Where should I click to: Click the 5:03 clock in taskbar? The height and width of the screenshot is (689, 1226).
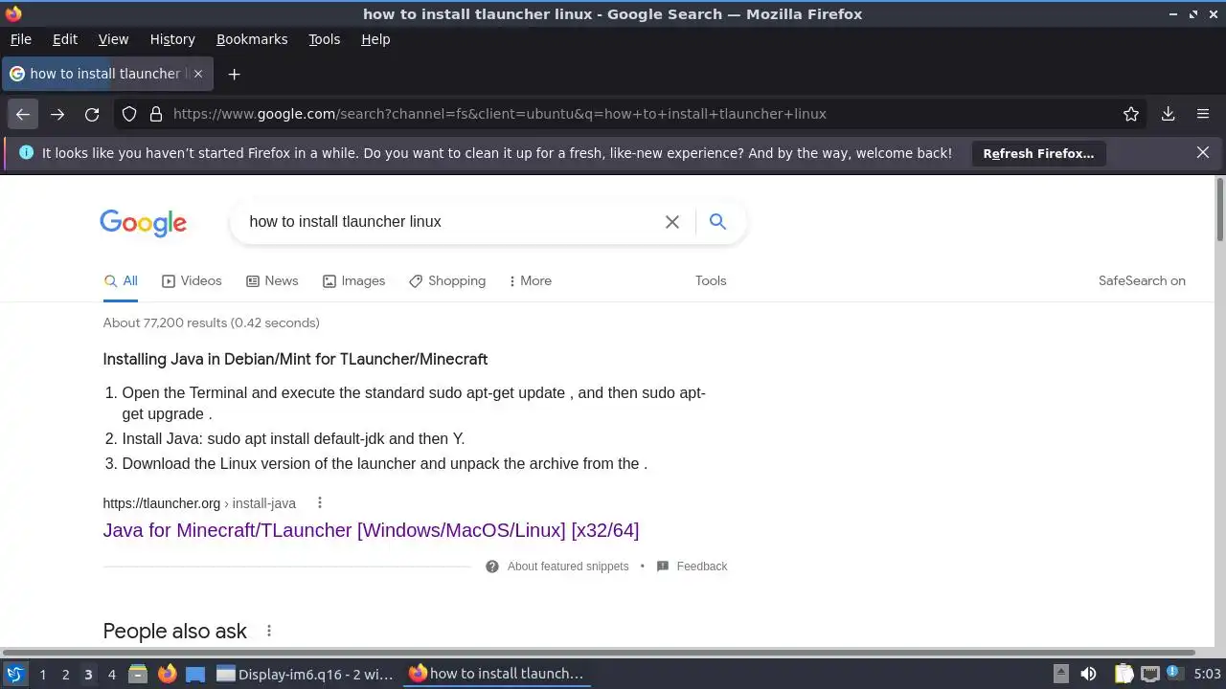click(1207, 675)
